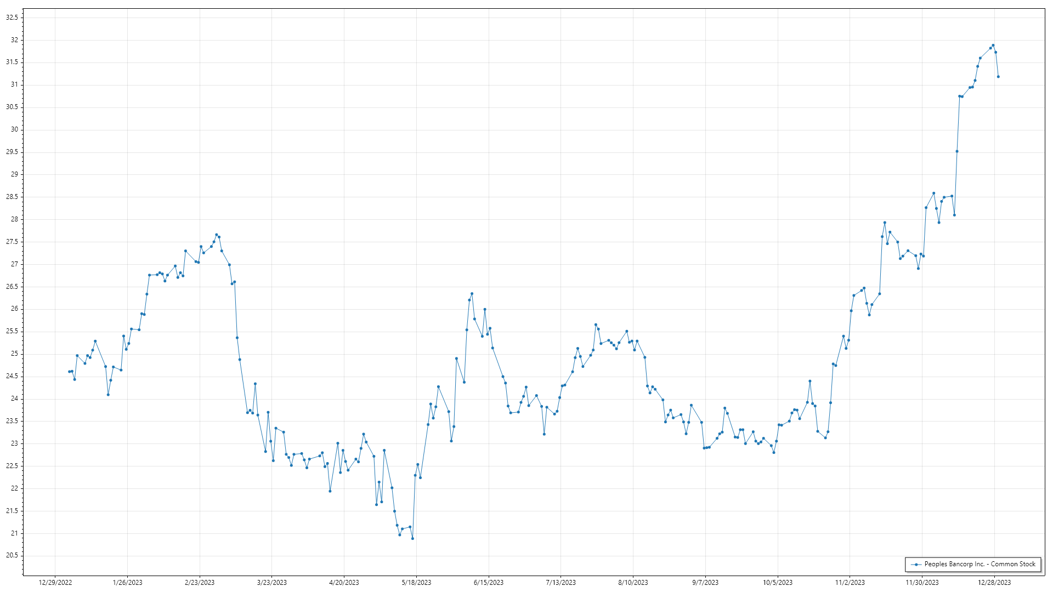This screenshot has width=1053, height=592.
Task: Click the 20.5 y-axis value label
Action: click(12, 555)
